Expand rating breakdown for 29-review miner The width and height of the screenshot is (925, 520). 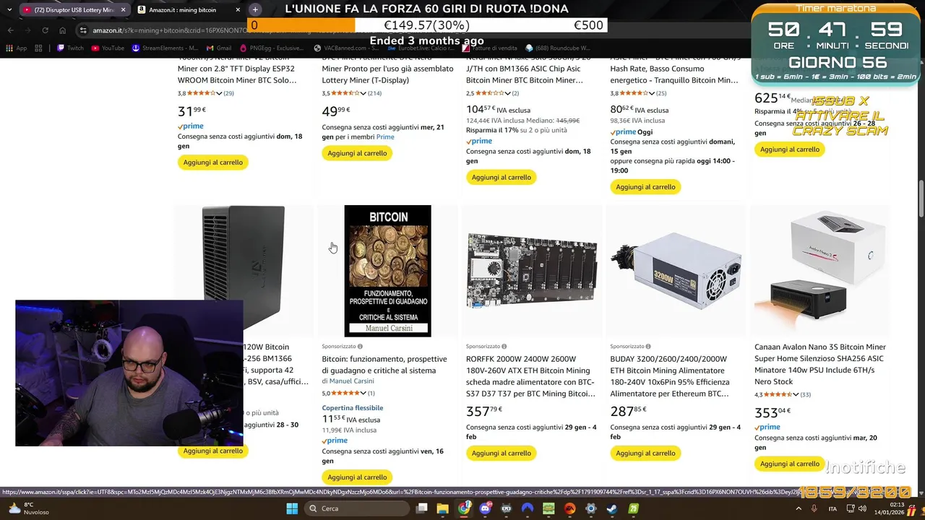tap(219, 93)
